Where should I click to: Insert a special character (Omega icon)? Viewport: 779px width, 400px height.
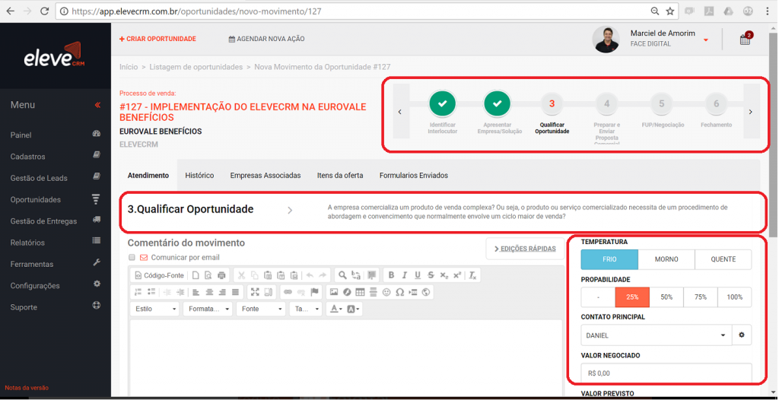(399, 292)
